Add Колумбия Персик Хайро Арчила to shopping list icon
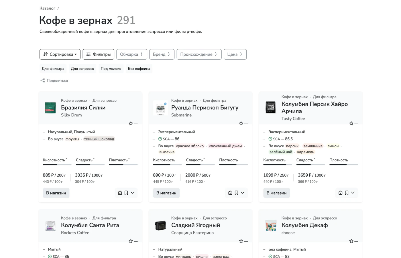Image resolution: width=401 pixels, height=258 pixels. [341, 193]
